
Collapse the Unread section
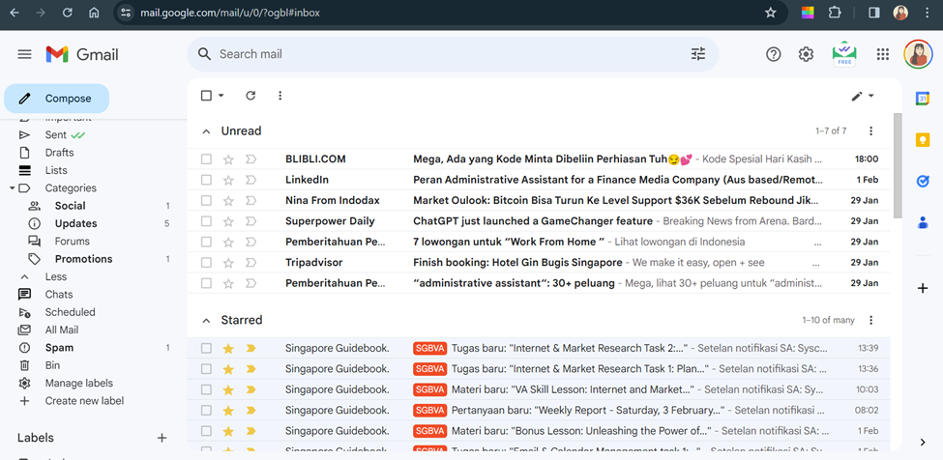tap(205, 131)
